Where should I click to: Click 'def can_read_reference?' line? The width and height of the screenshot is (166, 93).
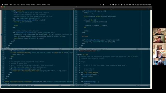(x=101, y=40)
